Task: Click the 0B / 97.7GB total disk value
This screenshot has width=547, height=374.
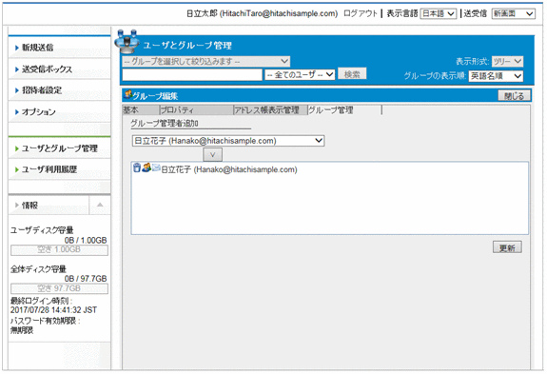Action: click(86, 279)
